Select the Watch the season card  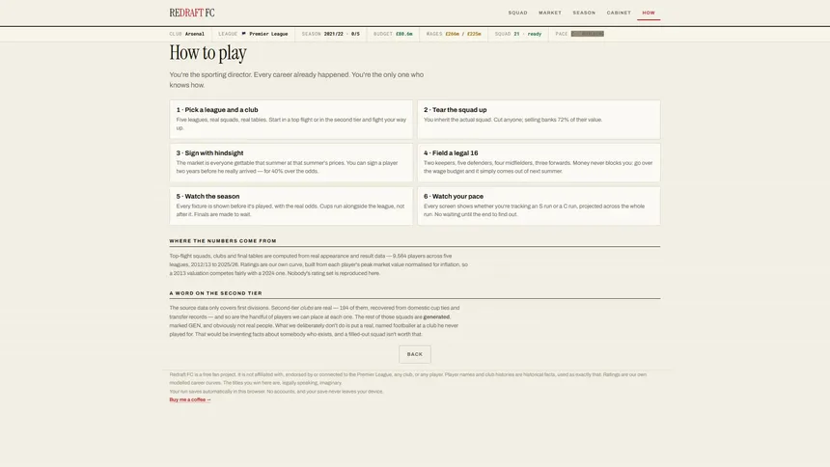(291, 206)
